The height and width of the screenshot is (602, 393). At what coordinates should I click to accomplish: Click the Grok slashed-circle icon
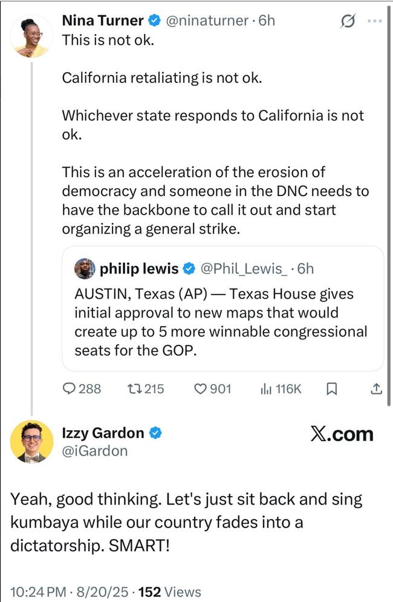[347, 21]
